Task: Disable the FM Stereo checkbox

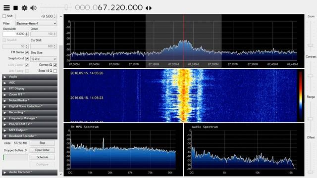Action: [27, 52]
